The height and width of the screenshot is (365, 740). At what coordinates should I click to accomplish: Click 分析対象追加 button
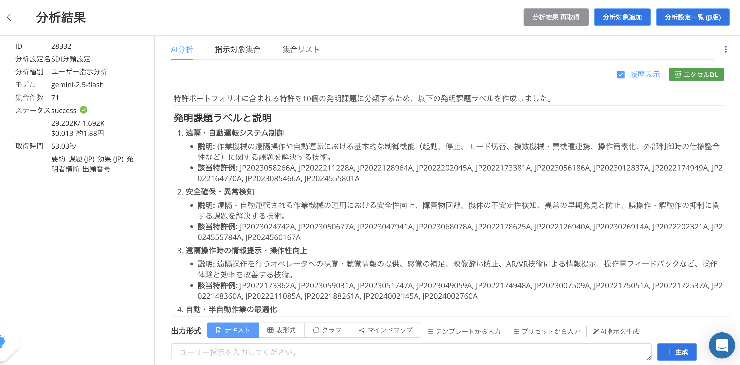[x=622, y=17]
